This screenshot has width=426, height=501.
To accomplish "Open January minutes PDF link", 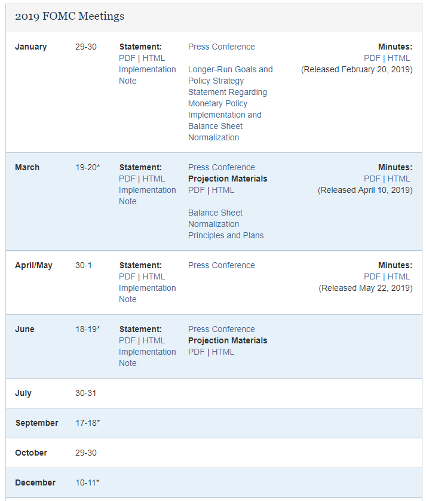I will tap(372, 58).
